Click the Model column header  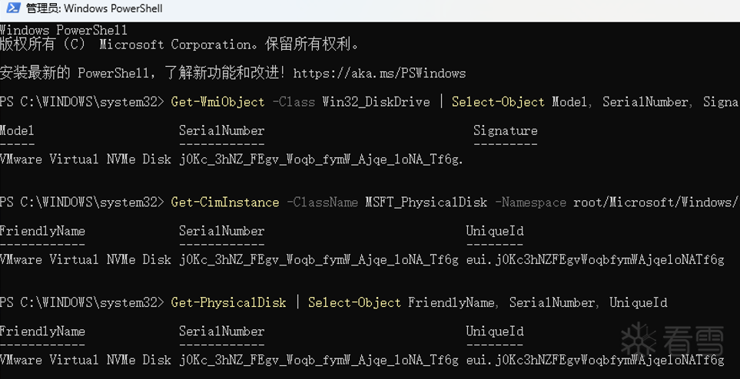17,130
